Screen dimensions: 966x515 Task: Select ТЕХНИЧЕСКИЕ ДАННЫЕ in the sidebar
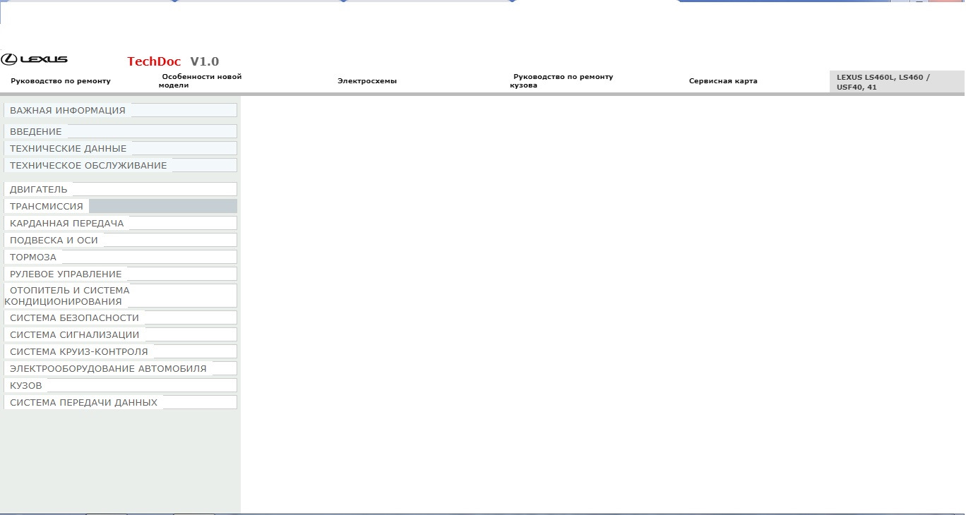120,148
